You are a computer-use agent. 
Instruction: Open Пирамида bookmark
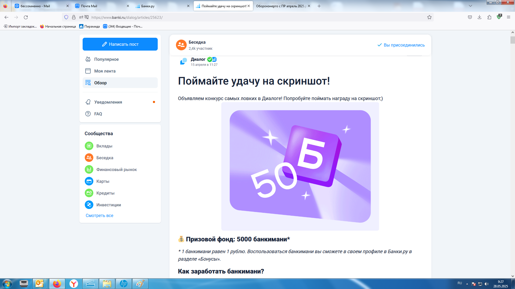click(x=90, y=26)
